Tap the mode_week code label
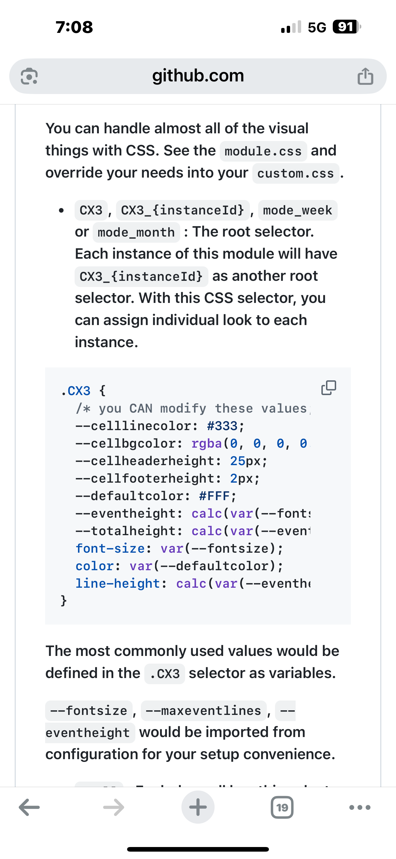Viewport: 396px width, 859px height. [297, 210]
